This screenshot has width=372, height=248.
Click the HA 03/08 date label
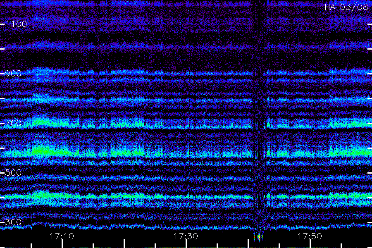[346, 7]
